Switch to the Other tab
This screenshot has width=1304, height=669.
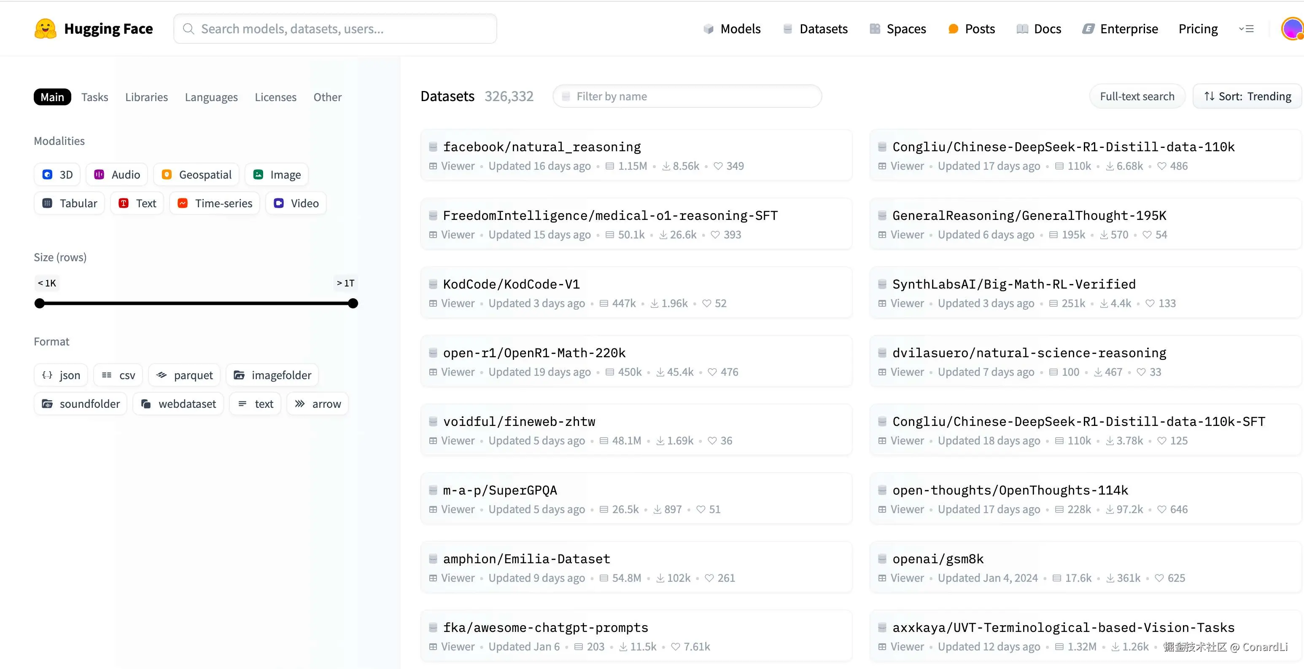[327, 97]
